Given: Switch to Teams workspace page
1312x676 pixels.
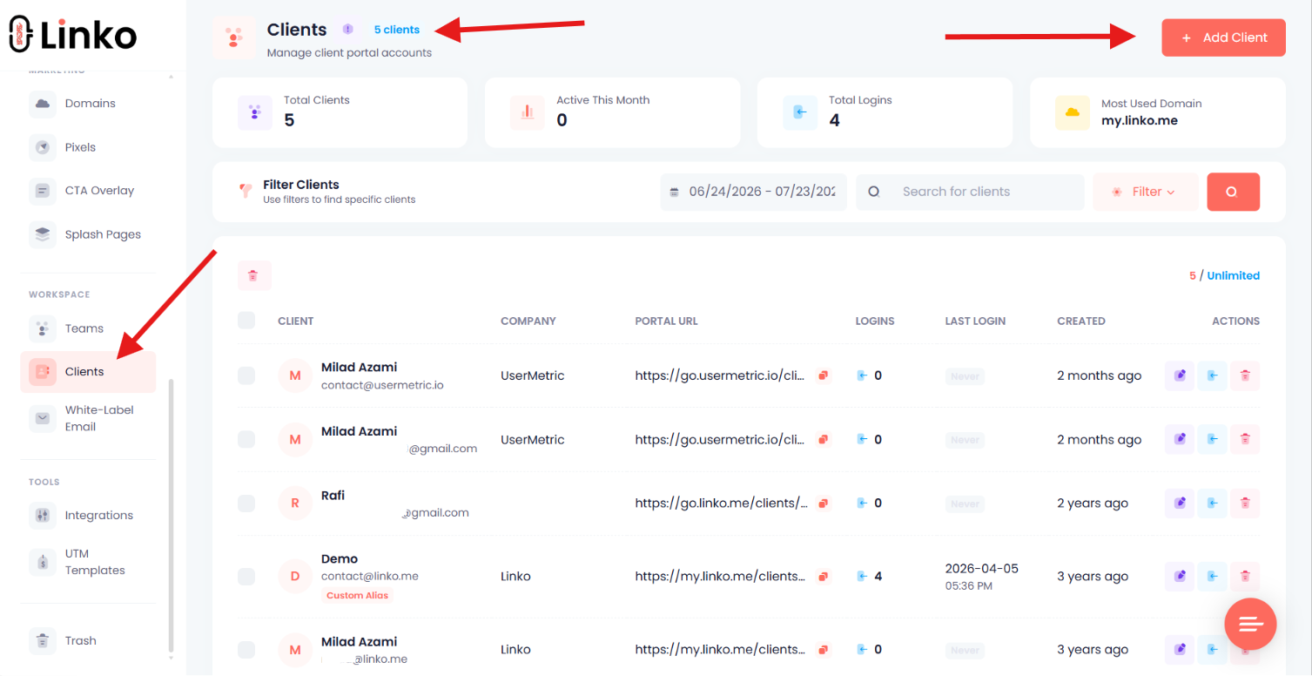Looking at the screenshot, I should pos(88,328).
